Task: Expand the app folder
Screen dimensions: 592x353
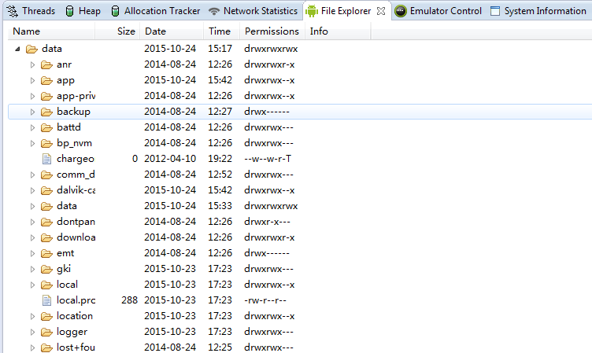Action: click(x=32, y=81)
